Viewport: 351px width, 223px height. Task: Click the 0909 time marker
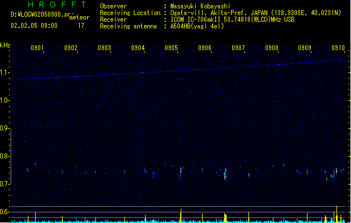305,48
